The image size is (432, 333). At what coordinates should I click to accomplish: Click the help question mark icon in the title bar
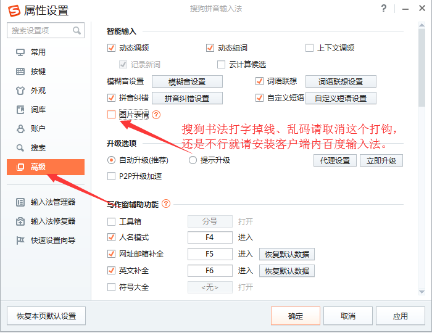pos(384,9)
